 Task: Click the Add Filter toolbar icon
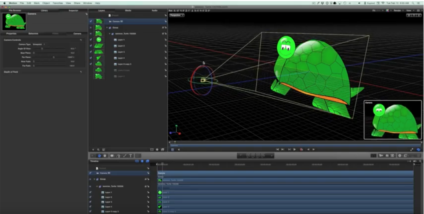click(406, 155)
